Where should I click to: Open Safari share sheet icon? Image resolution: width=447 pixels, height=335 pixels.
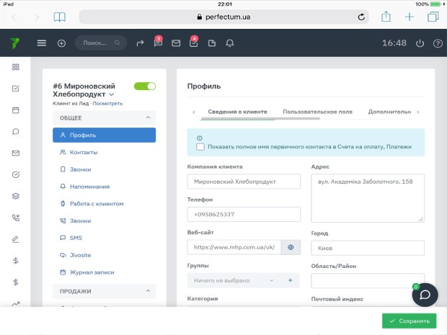pyautogui.click(x=386, y=17)
